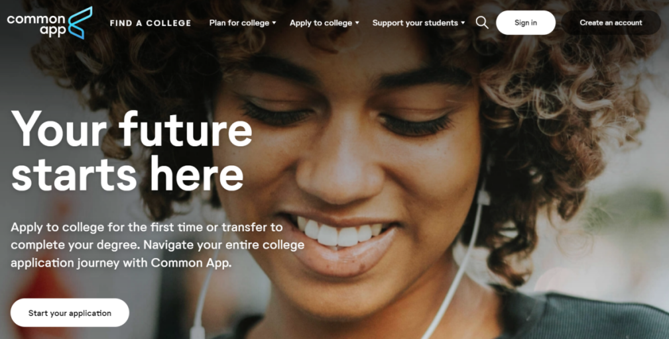669x339 pixels.
Task: Go to the FIND A COLLEGE page
Action: (x=151, y=23)
